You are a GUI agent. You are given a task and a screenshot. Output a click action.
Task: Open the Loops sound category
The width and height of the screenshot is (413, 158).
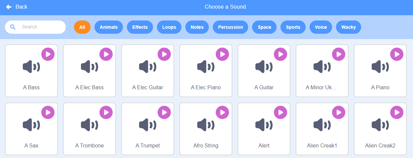[169, 27]
